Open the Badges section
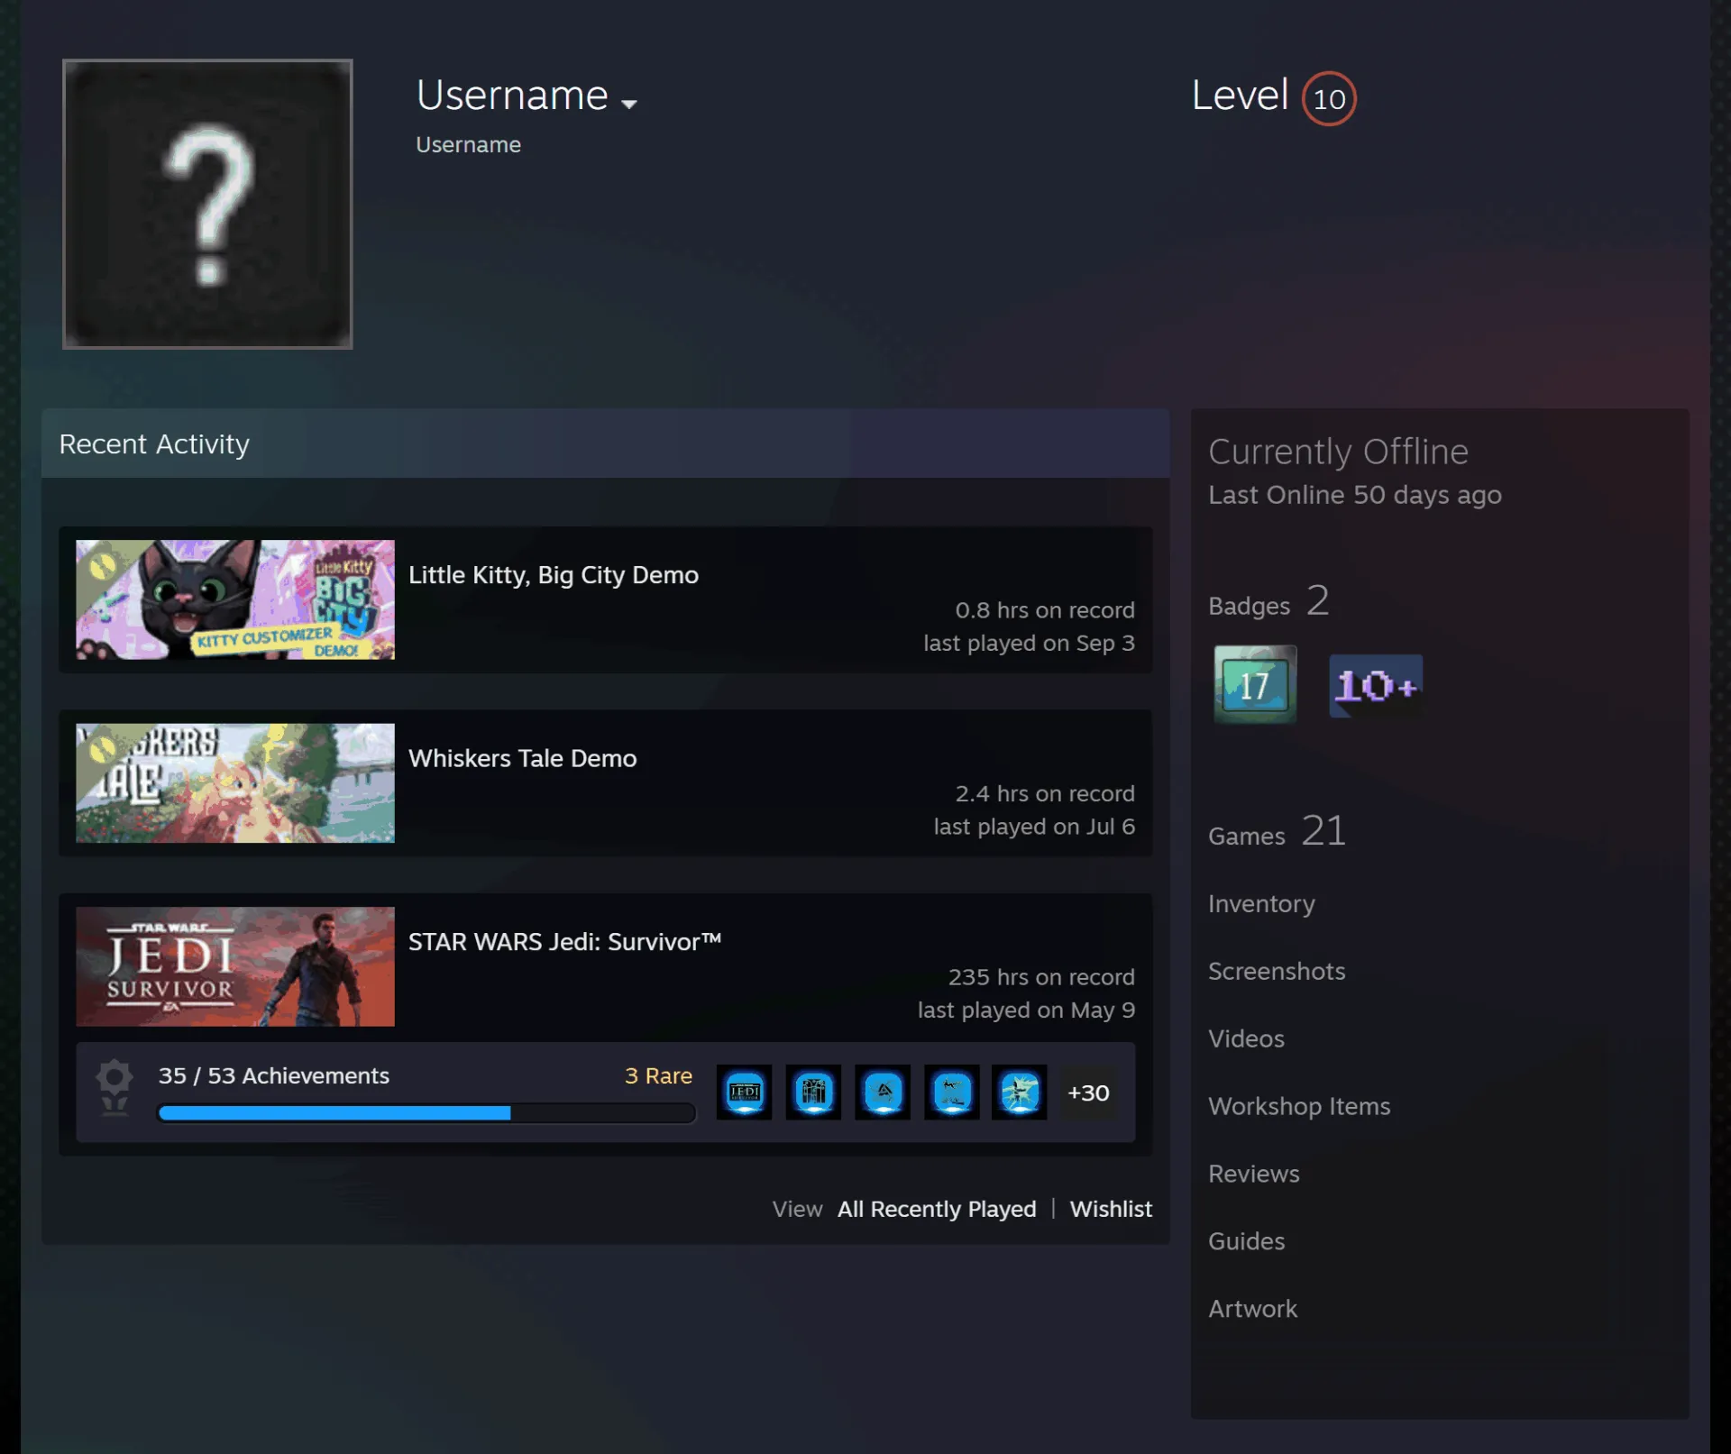 [1268, 601]
